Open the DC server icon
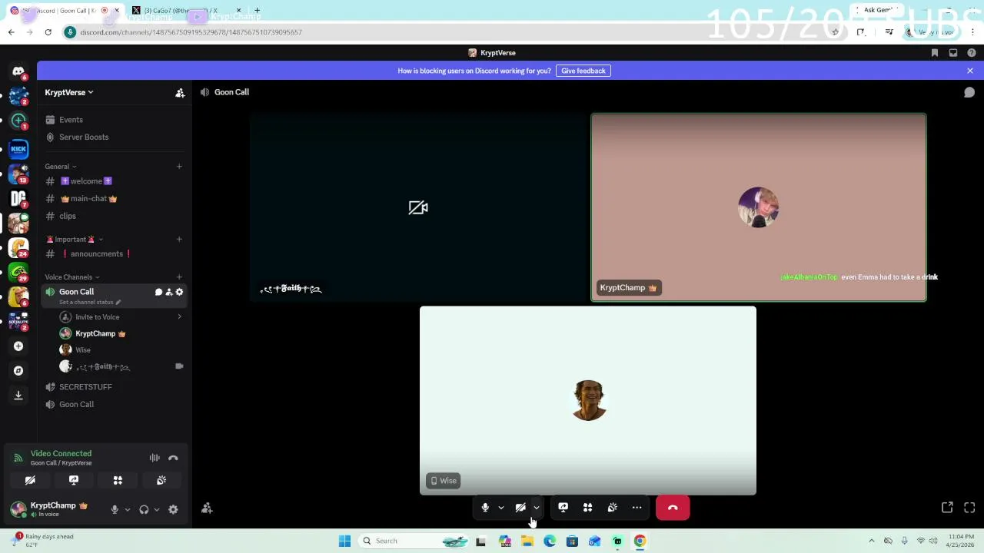The height and width of the screenshot is (553, 984). [18, 198]
